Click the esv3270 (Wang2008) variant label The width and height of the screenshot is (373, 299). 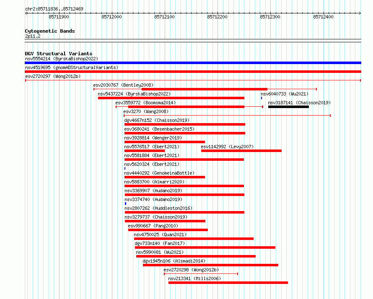[146, 111]
